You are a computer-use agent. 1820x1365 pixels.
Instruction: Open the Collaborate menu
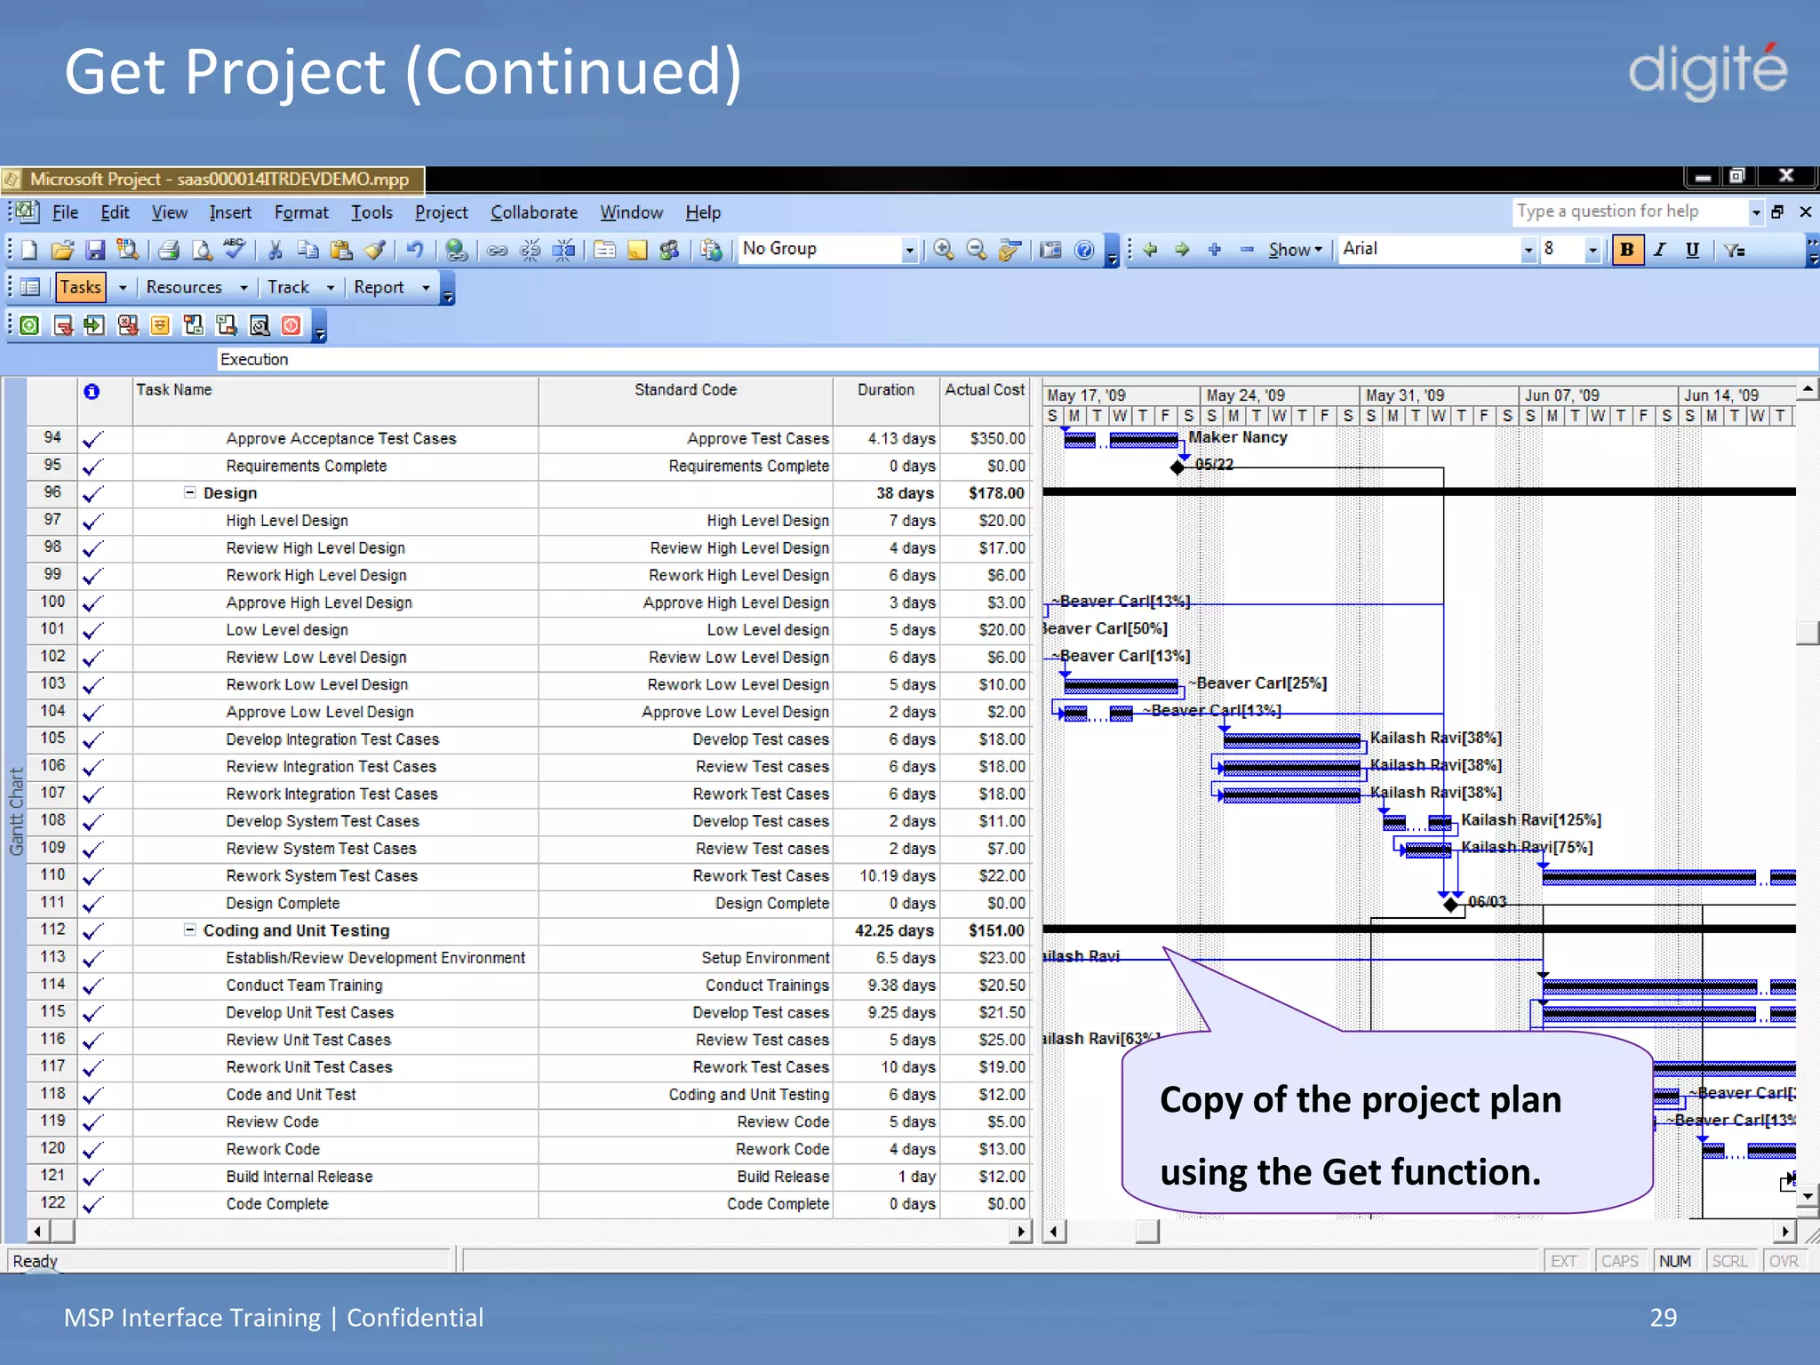pos(534,213)
